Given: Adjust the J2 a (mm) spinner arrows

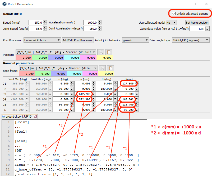Looking at the screenshot, I should 94,89.
